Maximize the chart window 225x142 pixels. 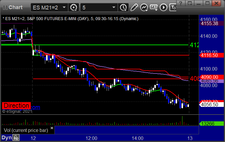pyautogui.click(x=207, y=3)
